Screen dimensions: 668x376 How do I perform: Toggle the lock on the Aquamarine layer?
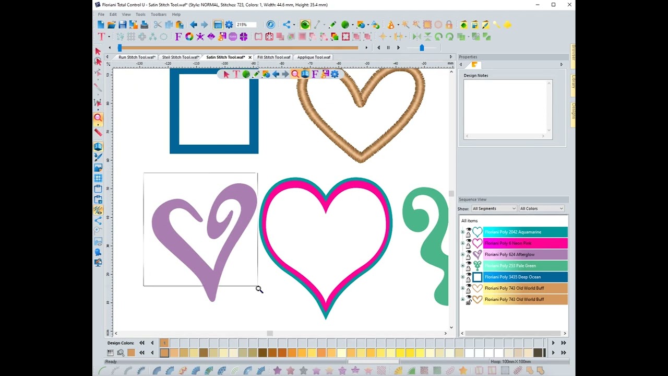point(468,235)
